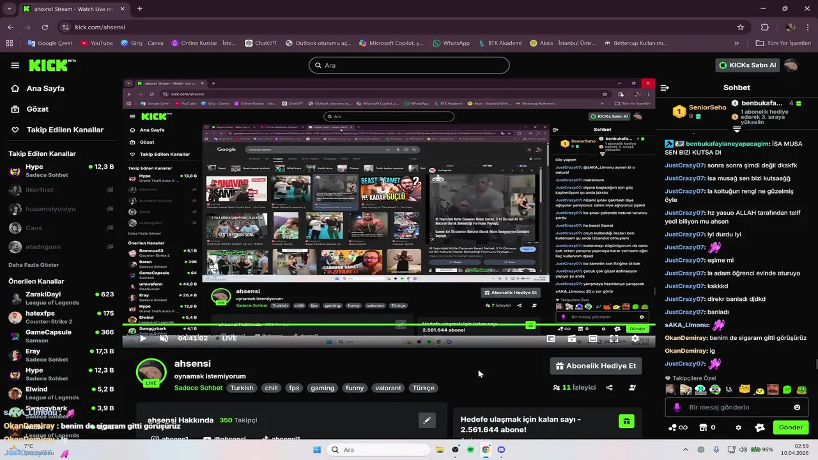Click the share stream icon
Image resolution: width=818 pixels, height=460 pixels.
(610, 387)
